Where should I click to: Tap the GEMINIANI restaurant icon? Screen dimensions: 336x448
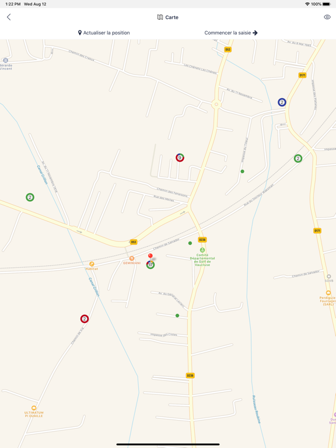click(x=132, y=258)
